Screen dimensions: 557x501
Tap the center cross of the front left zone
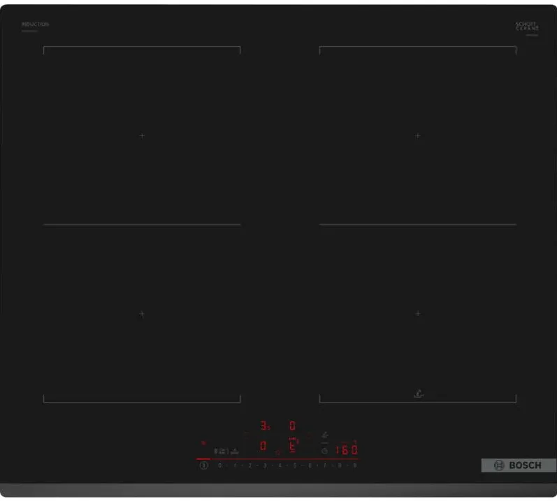(142, 314)
